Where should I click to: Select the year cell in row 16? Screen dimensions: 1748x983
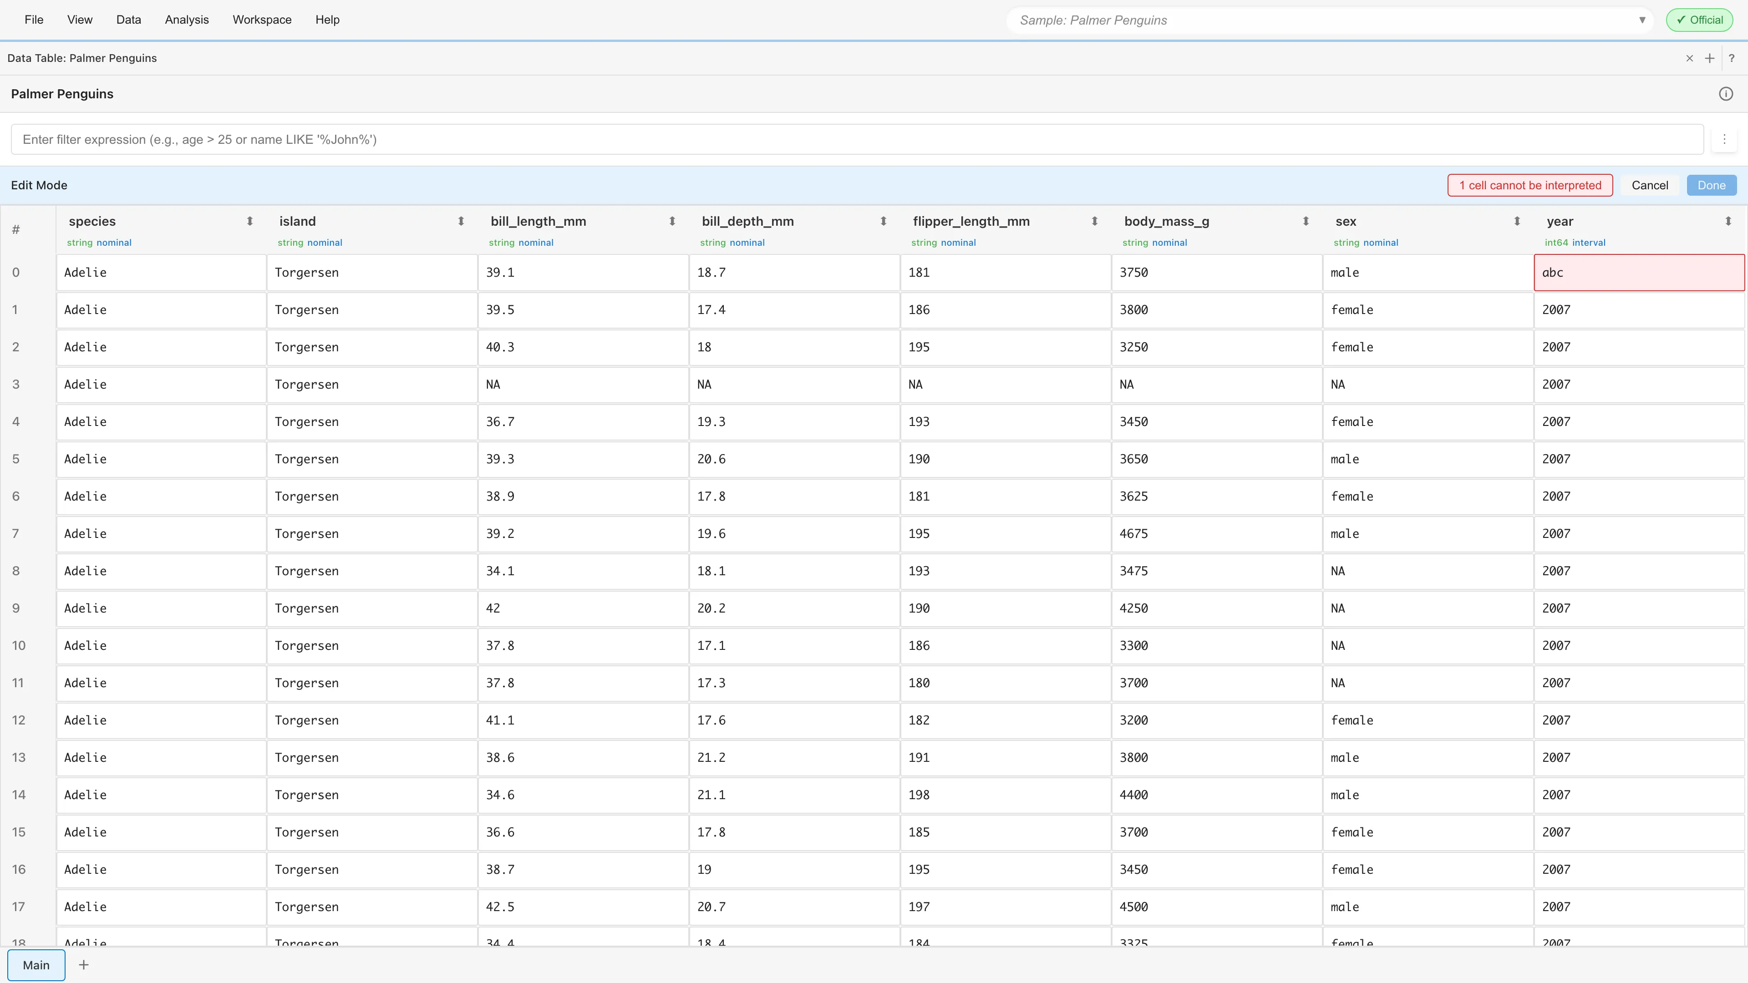[x=1639, y=870]
